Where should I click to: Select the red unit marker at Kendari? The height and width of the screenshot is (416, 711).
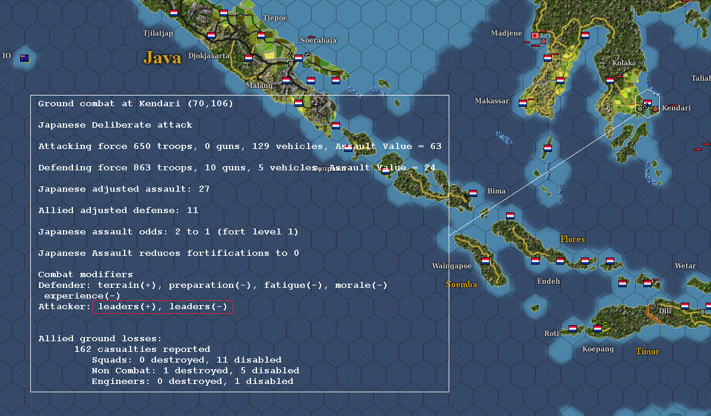pos(655,109)
